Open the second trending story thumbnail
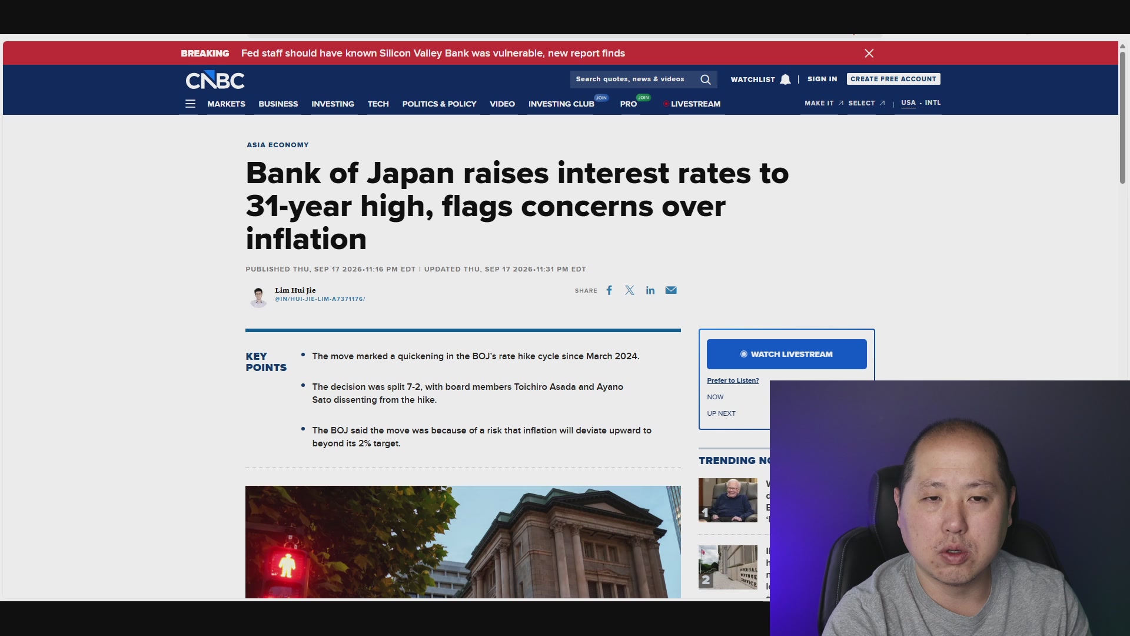Image resolution: width=1130 pixels, height=636 pixels. click(727, 567)
